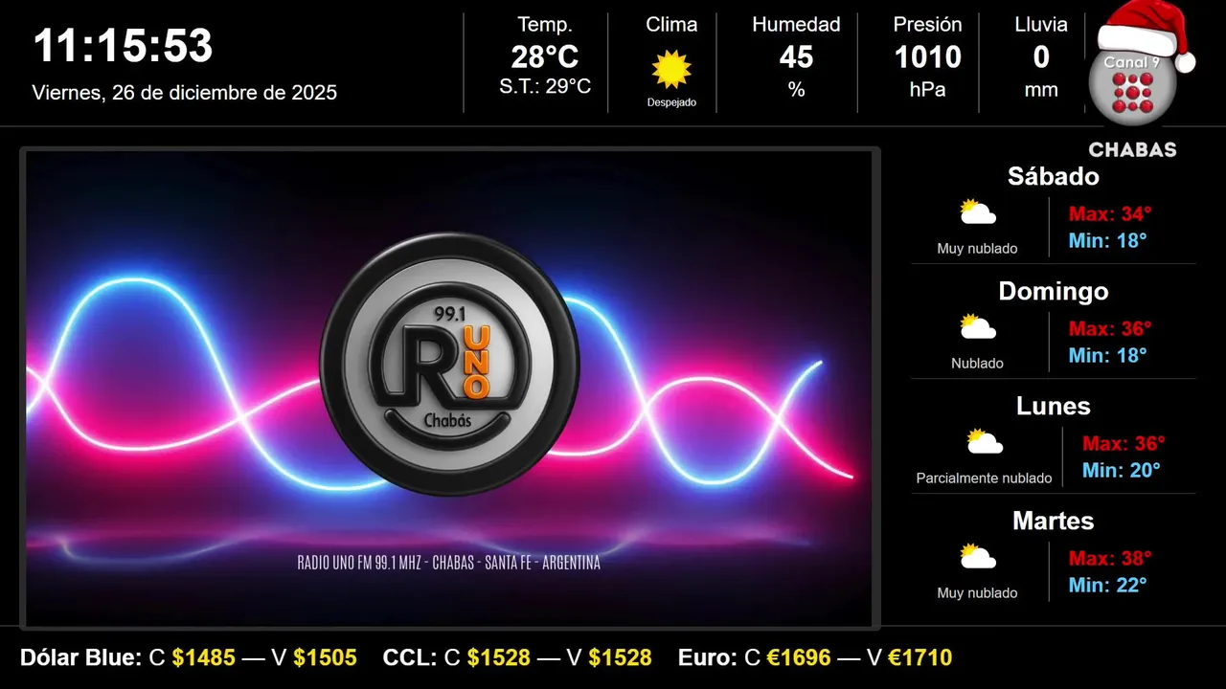Click the Lluvia value 0
Screen dimensions: 1226x689
[1041, 57]
